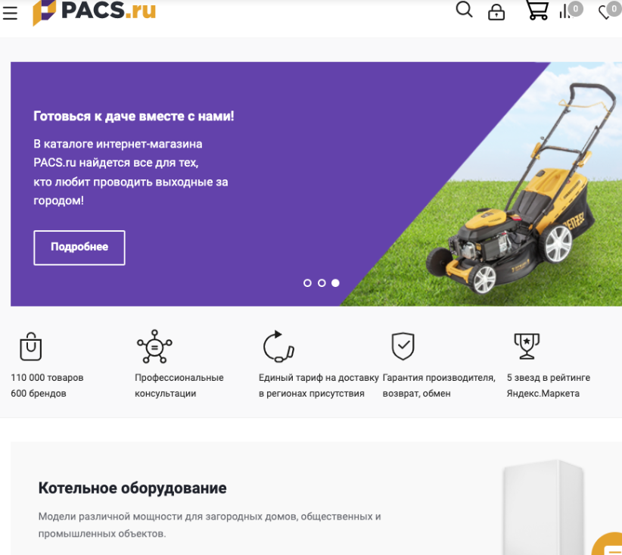Click the shopping bag icon
This screenshot has height=555, width=622.
coord(30,346)
